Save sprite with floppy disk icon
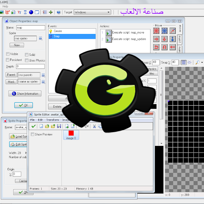This screenshot has height=204, width=204. [59, 126]
